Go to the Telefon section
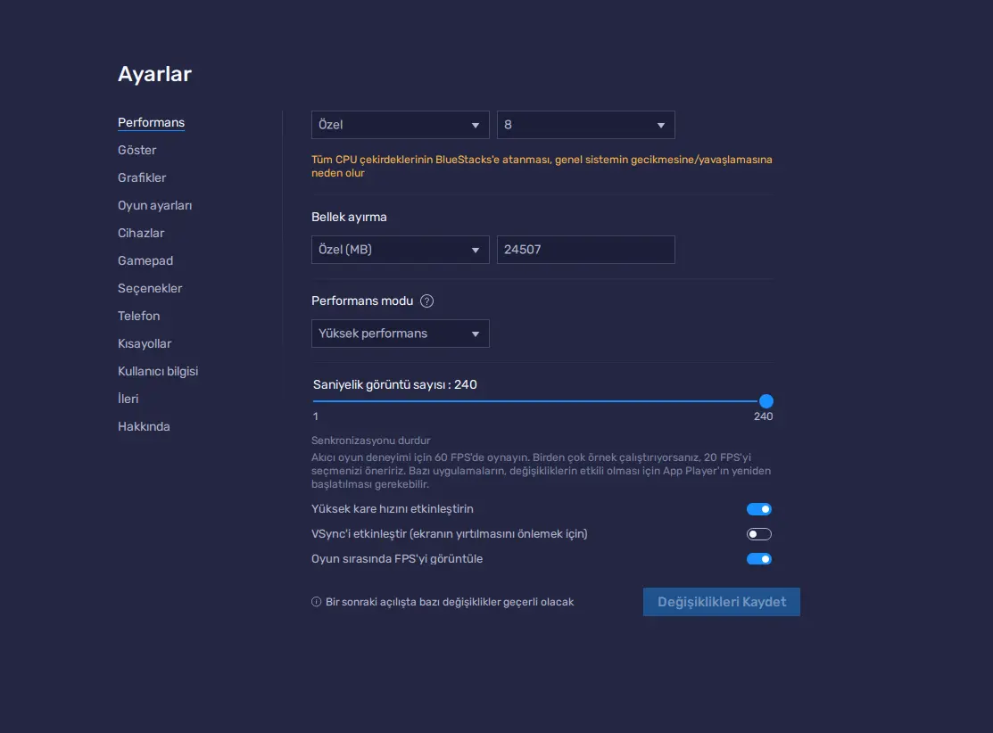Image resolution: width=993 pixels, height=733 pixels. coord(138,316)
